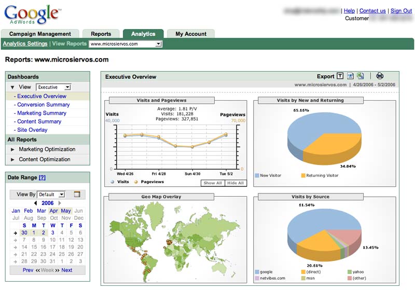Image resolution: width=415 pixels, height=290 pixels.
Task: Click New Visitor blue legend swatch
Action: [x=257, y=175]
